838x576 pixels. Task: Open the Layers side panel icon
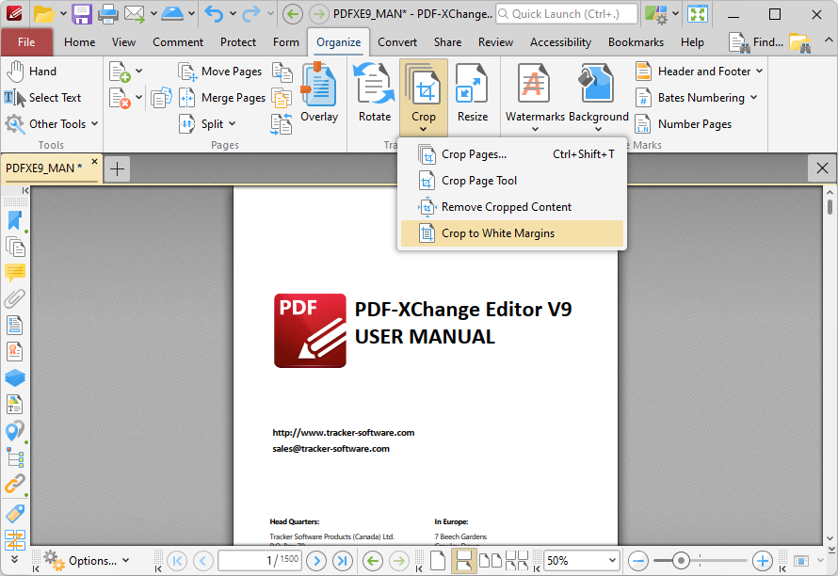click(x=15, y=377)
